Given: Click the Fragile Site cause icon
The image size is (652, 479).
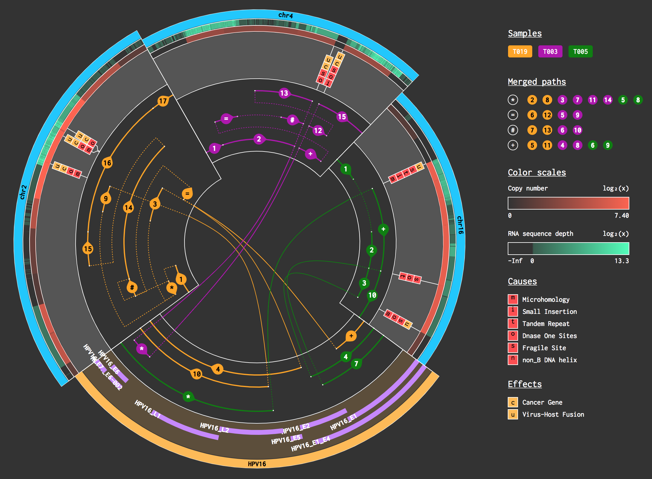Looking at the screenshot, I should (513, 348).
